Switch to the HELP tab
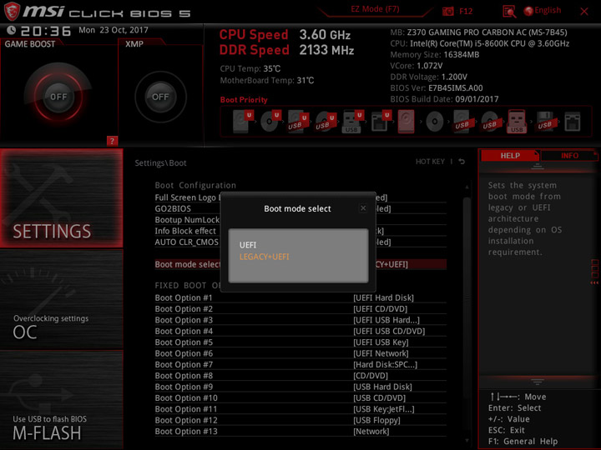This screenshot has width=601, height=450. click(510, 156)
